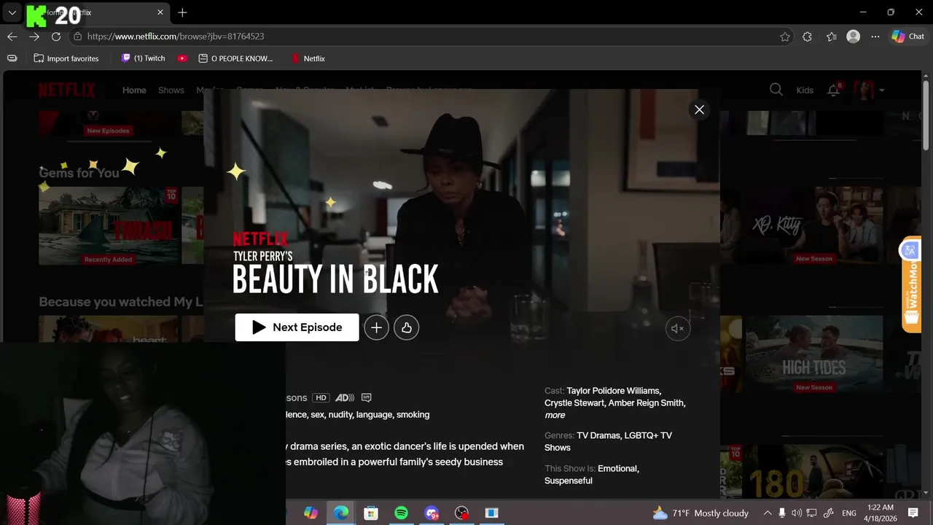The image size is (933, 525).
Task: Open the tab actions dropdown arrow
Action: pyautogui.click(x=12, y=12)
